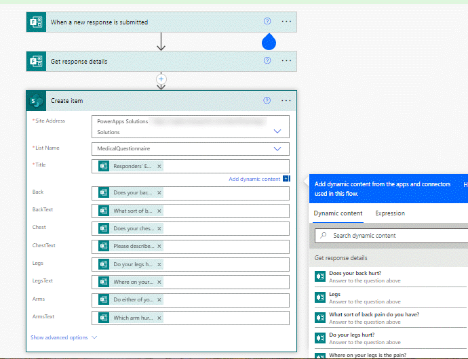Click inside the LegsText input field
468x359 pixels.
(x=191, y=282)
